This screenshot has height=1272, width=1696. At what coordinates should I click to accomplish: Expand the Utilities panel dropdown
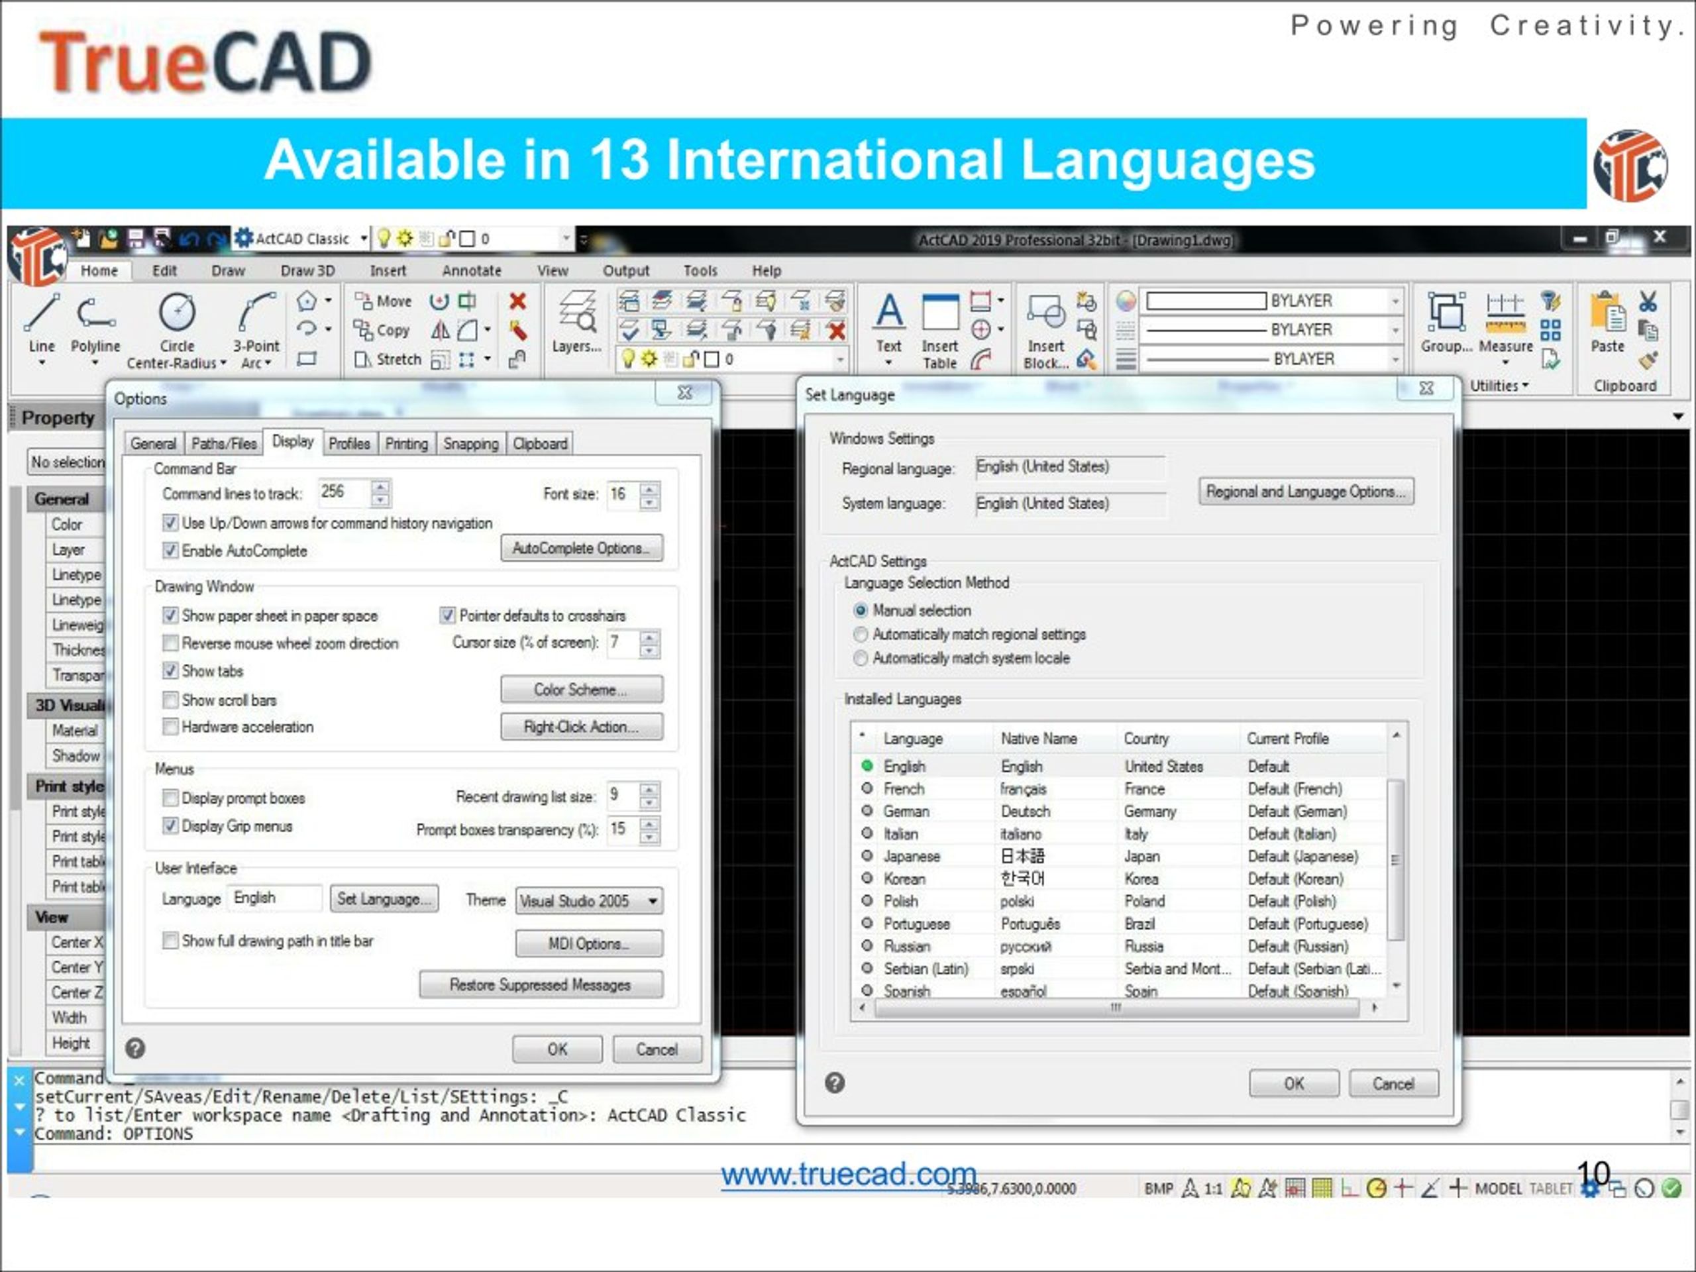(x=1499, y=386)
